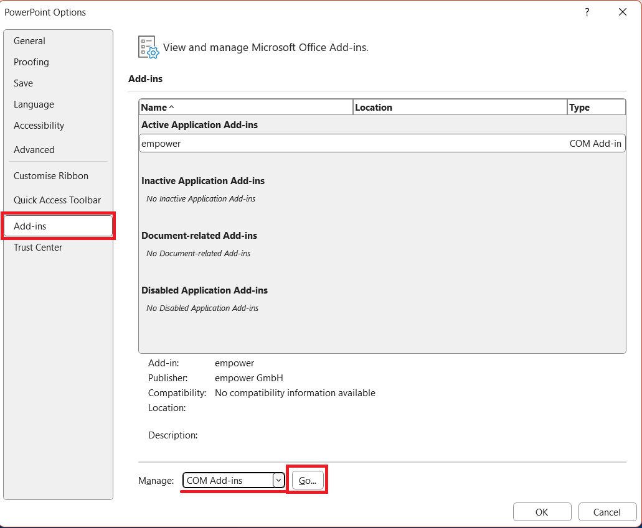Screen dimensions: 642x528
Task: Dismiss the dialog with Cancel
Action: tap(607, 512)
